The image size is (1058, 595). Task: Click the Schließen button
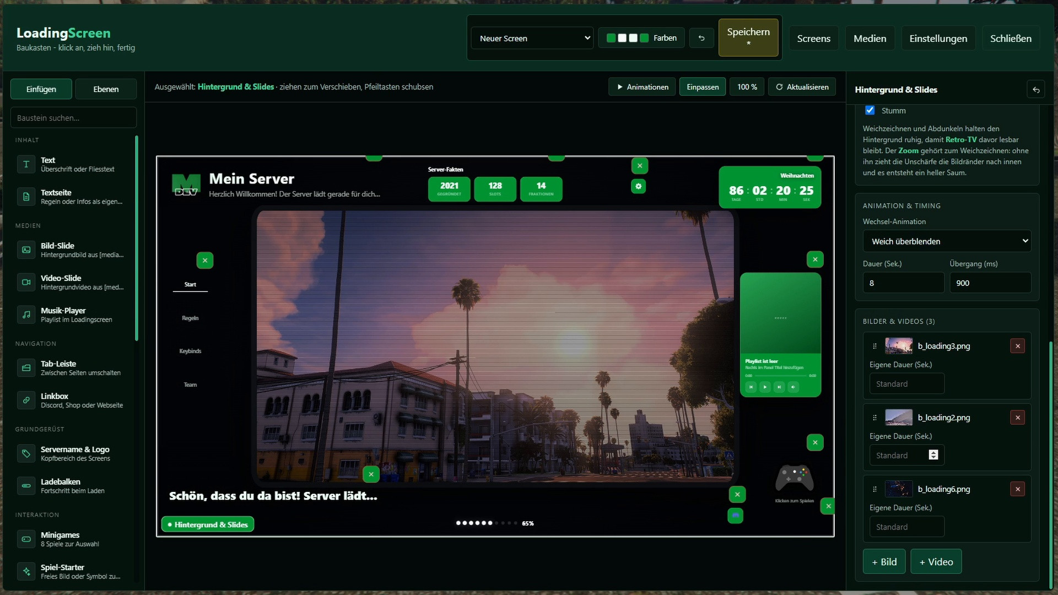coord(1011,39)
